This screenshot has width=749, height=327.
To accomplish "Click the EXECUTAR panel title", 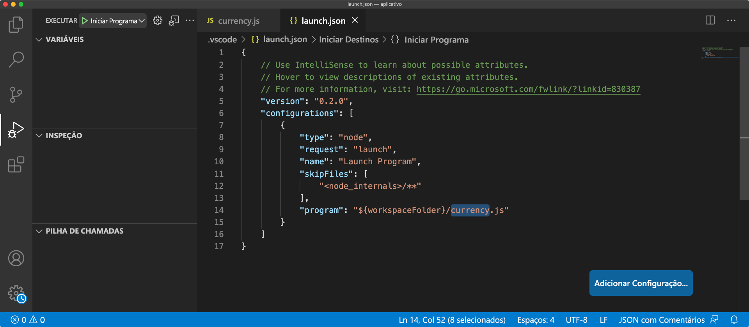I will [61, 21].
